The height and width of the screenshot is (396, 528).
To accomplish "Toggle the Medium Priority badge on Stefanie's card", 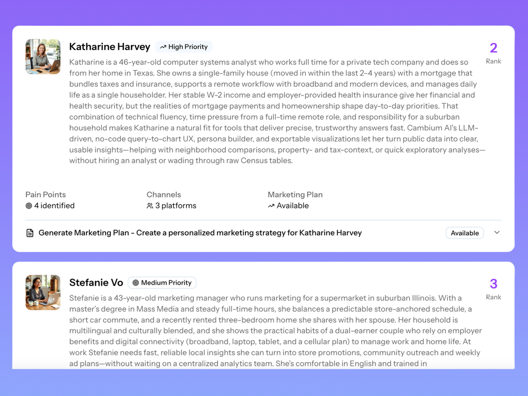I will coord(162,282).
